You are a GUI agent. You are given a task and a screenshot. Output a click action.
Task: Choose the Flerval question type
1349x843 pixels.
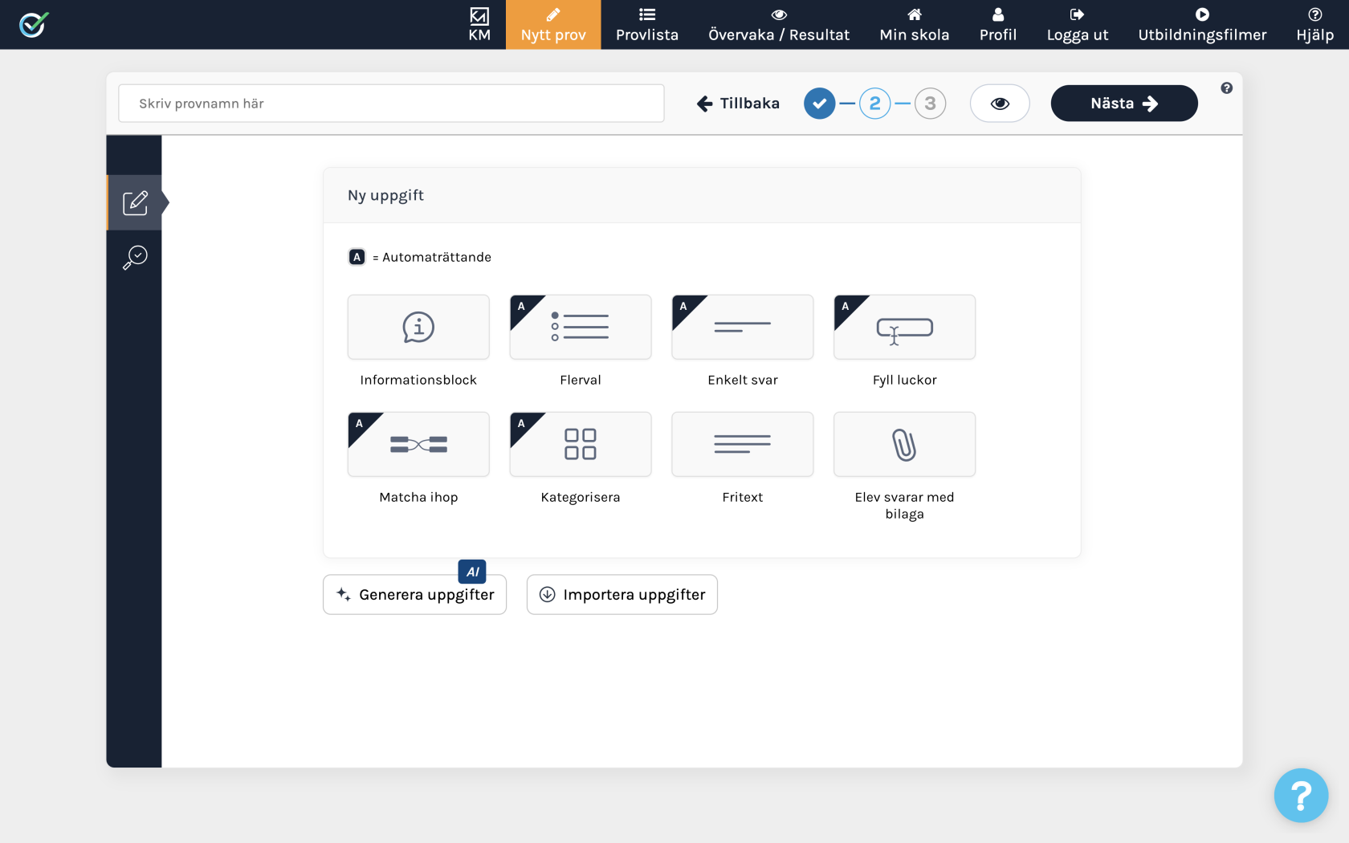pos(581,327)
